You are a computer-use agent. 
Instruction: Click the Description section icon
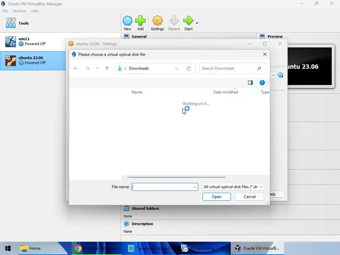coord(126,224)
